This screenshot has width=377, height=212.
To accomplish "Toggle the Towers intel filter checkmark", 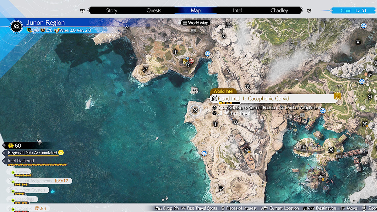I will 13,173.
